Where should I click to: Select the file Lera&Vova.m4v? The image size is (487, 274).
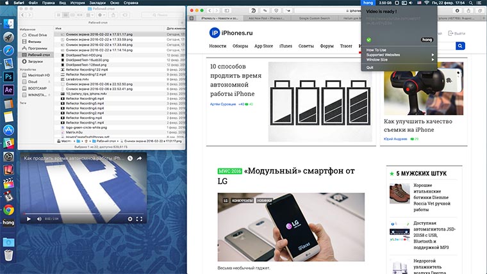77,79
